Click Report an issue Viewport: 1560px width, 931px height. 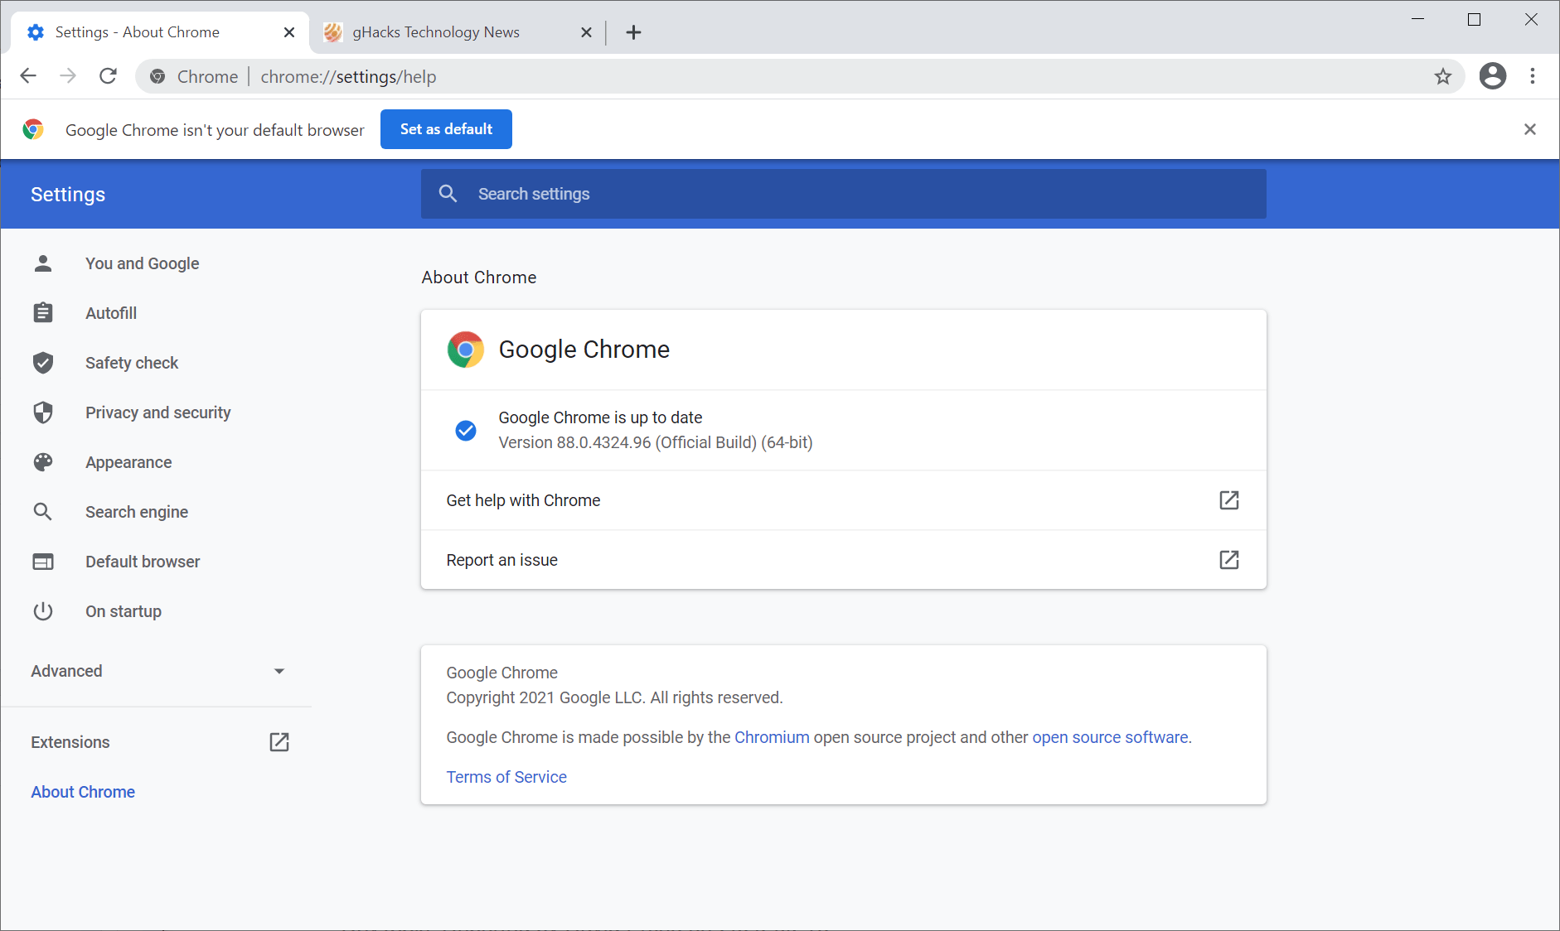pos(844,560)
